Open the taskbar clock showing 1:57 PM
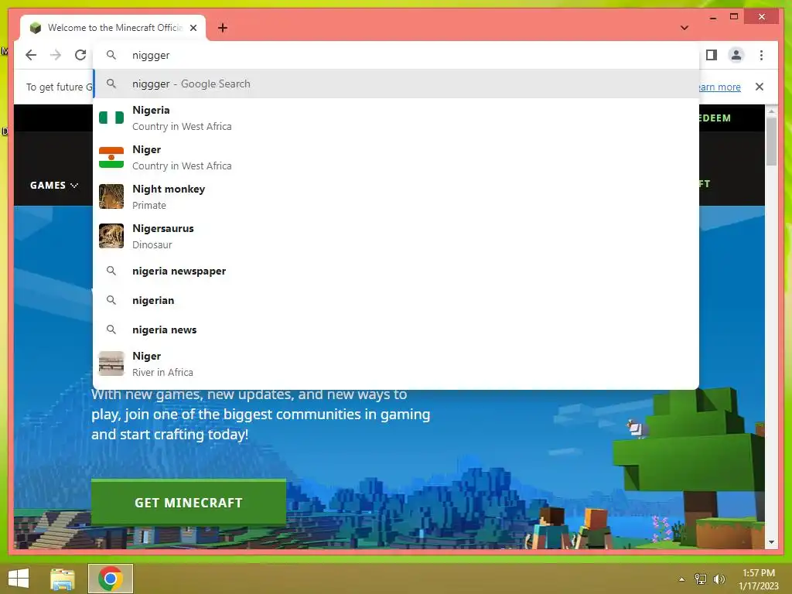This screenshot has height=594, width=792. tap(759, 579)
